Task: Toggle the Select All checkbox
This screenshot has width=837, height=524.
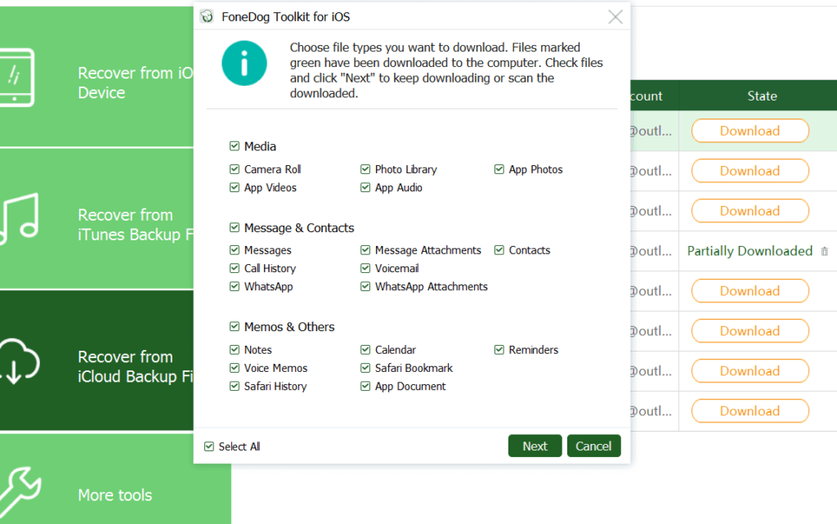Action: [x=208, y=446]
